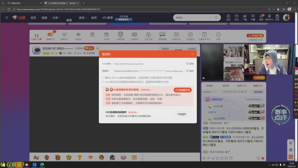Click the 直播码 input field
This screenshot has height=168, width=298.
pyautogui.click(x=148, y=71)
